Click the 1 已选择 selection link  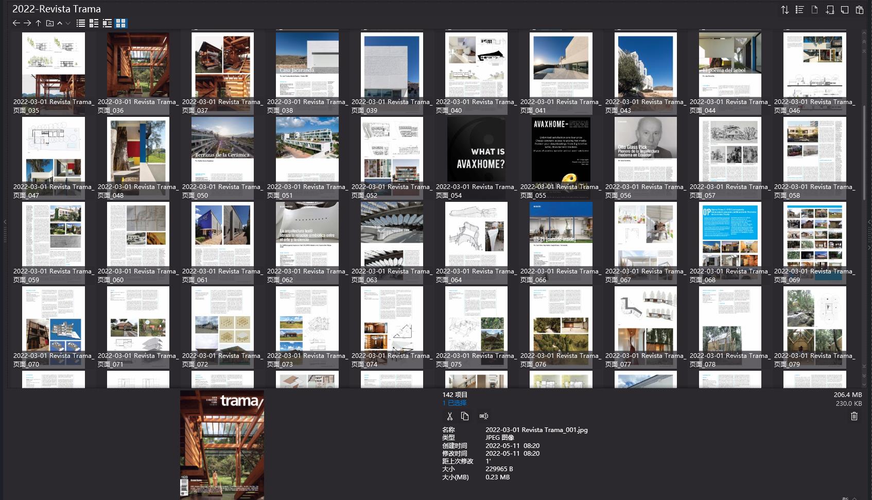453,403
